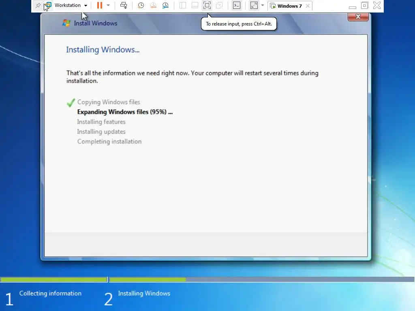Open the Workstation menu
The height and width of the screenshot is (311, 415).
[x=71, y=5]
